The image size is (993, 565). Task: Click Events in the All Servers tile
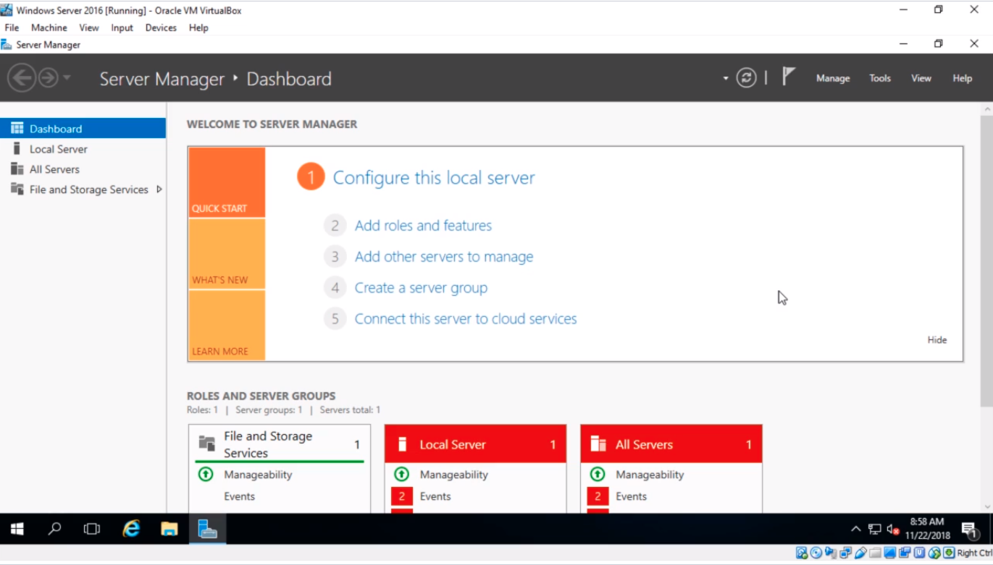pyautogui.click(x=631, y=496)
